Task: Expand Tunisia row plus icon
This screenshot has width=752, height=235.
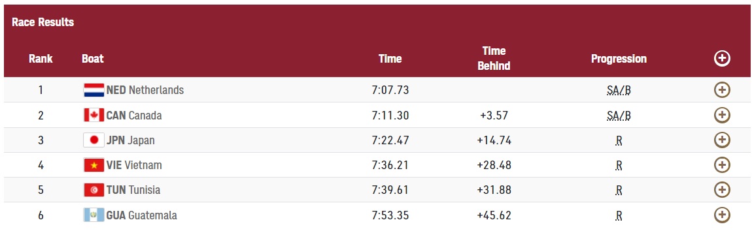Action: pyautogui.click(x=722, y=190)
